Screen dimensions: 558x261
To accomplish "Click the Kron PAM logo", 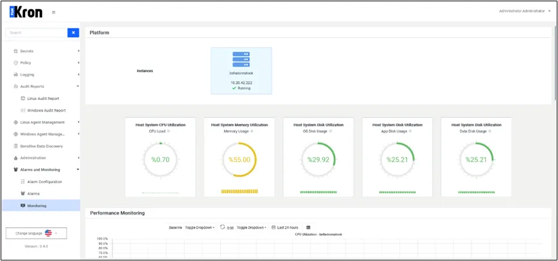I will click(x=26, y=12).
